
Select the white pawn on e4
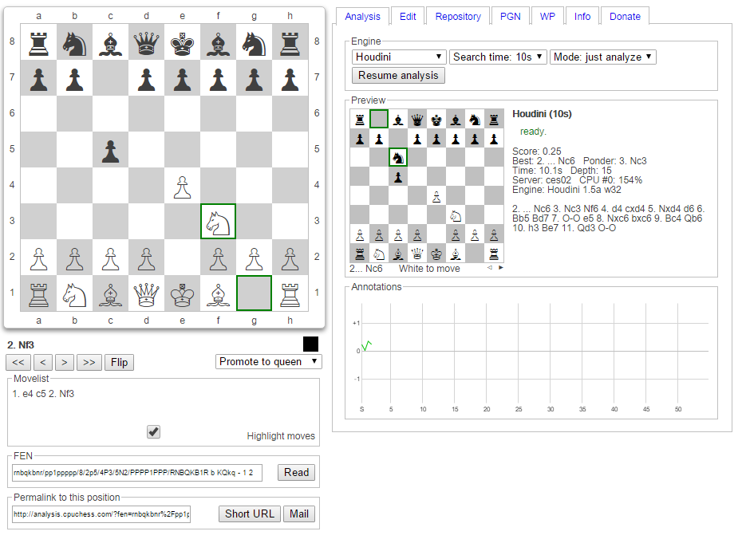182,185
